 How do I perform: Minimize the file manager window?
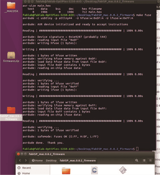(x=22, y=154)
